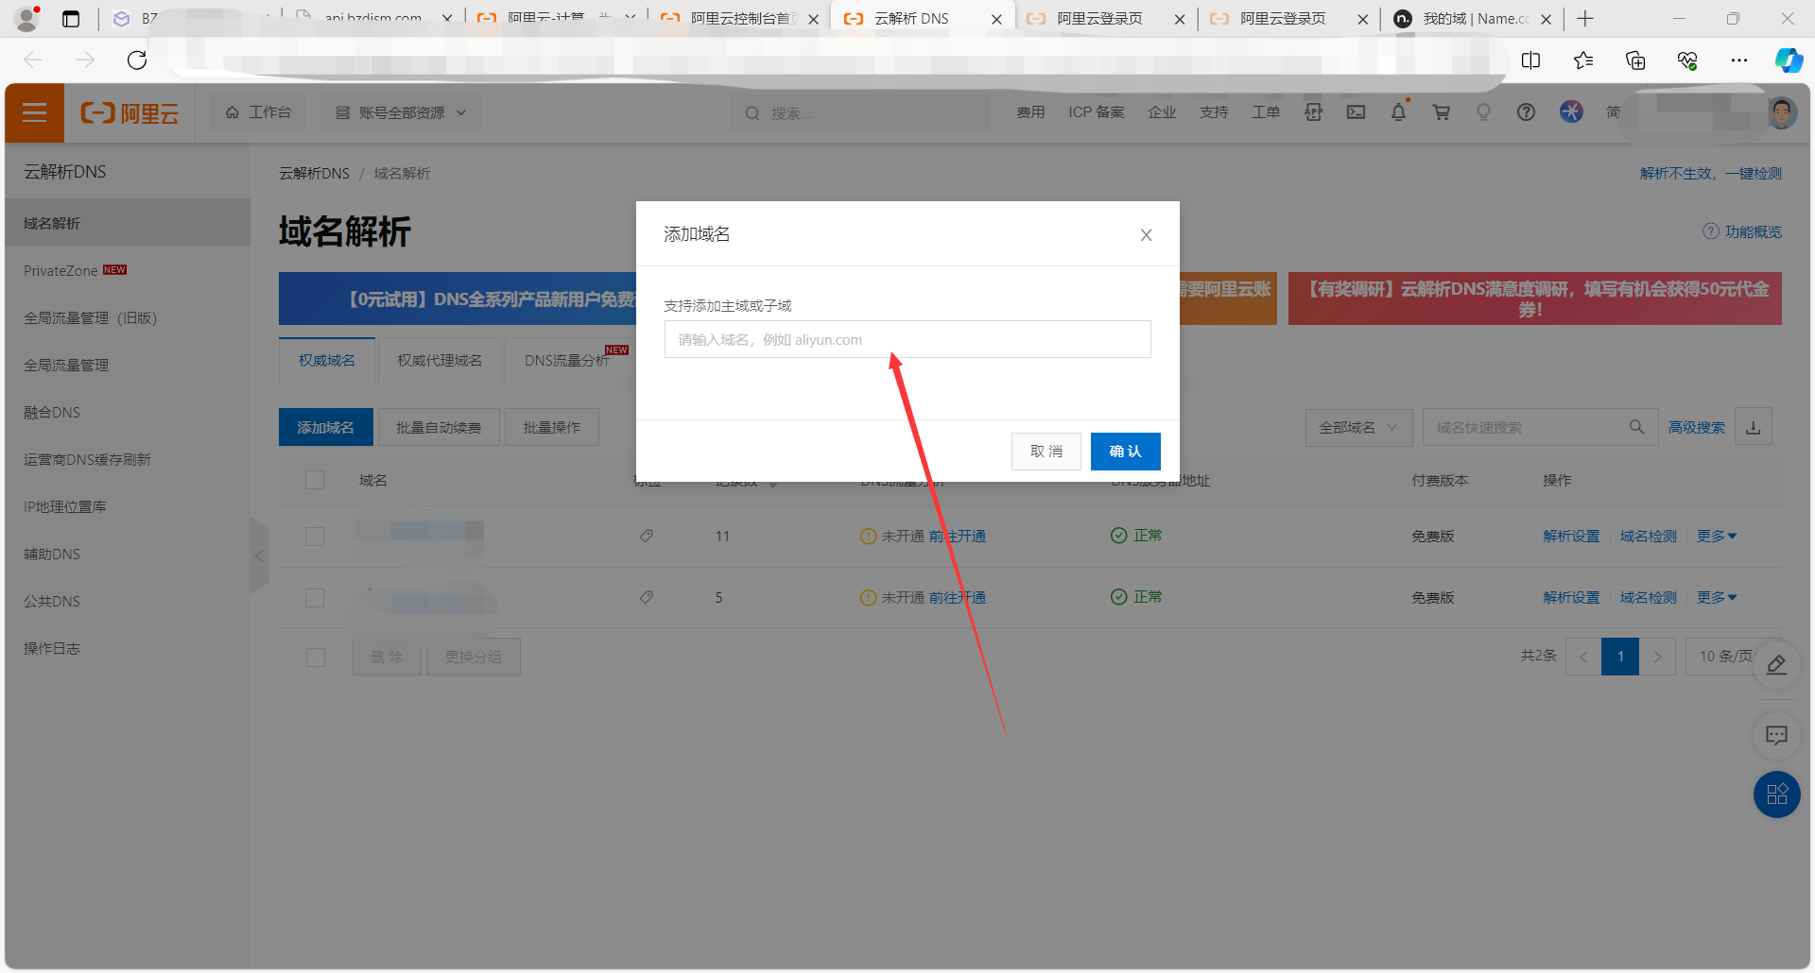Screen dimensions: 1815x973
Task: Expand 账号全部资源 dropdown
Action: [401, 112]
